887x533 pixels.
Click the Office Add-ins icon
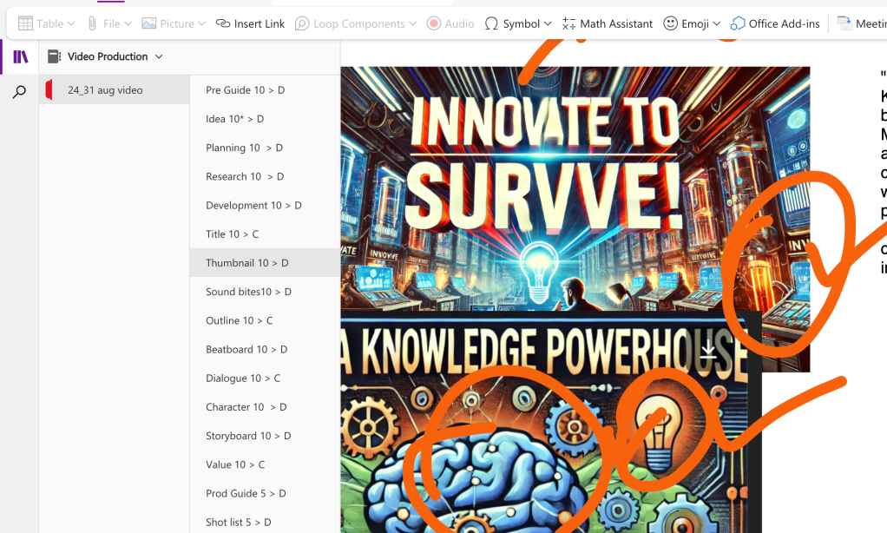point(738,23)
